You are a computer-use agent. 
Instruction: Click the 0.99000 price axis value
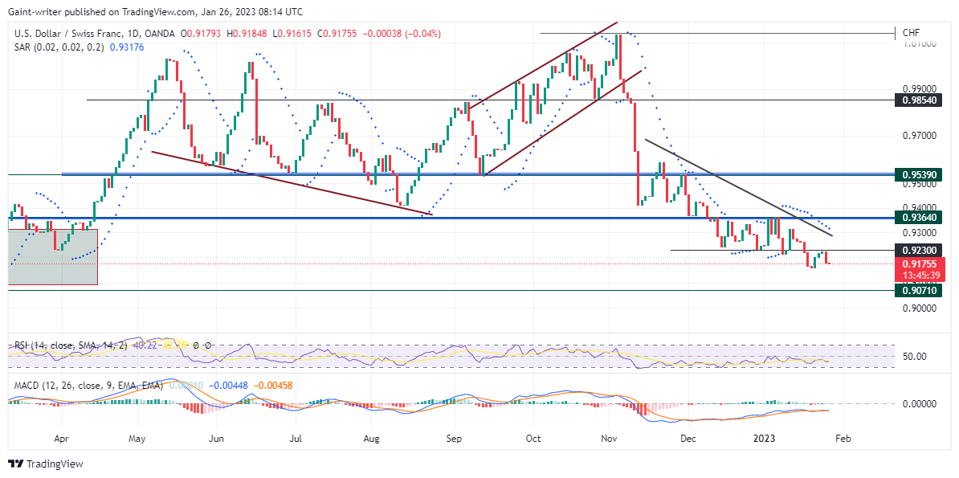[x=920, y=89]
